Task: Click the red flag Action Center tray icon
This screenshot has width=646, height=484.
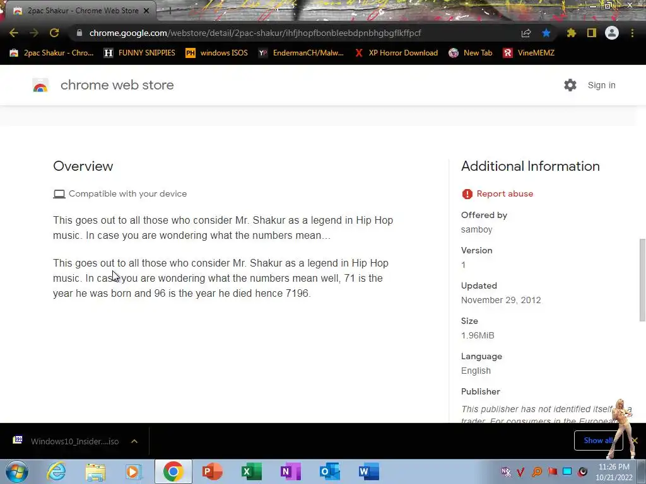Action: pyautogui.click(x=552, y=471)
